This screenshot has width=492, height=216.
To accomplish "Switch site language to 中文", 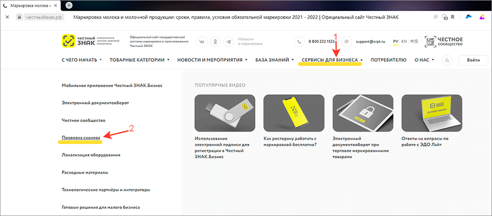I will 414,41.
